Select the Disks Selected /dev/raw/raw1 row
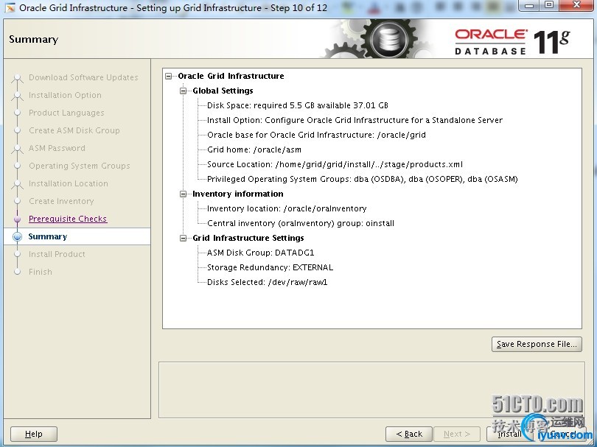 coord(268,282)
